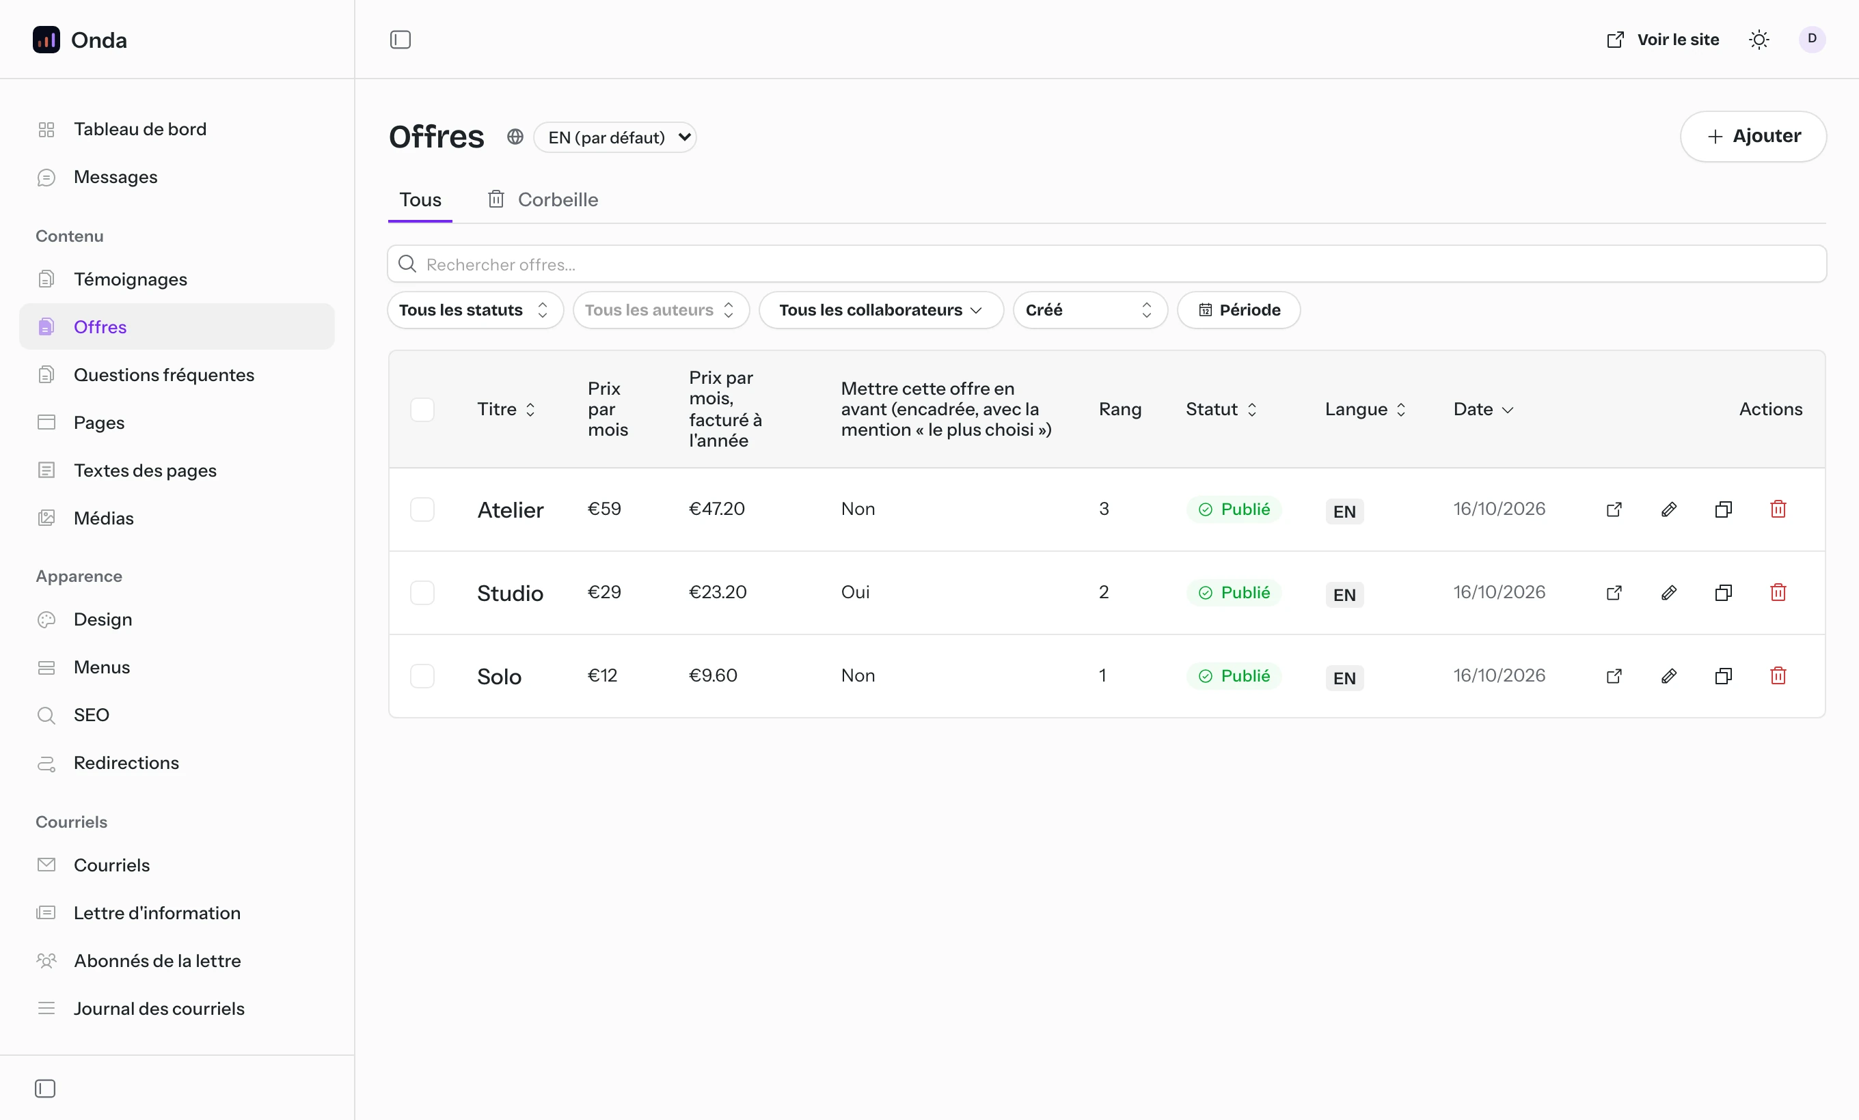
Task: Click Voir le site link
Action: 1662,39
